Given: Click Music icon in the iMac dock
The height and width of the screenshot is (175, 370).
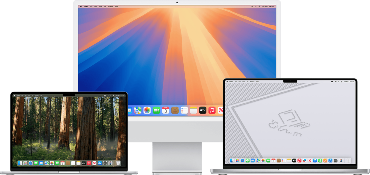Looking at the screenshot, I should coord(212,110).
